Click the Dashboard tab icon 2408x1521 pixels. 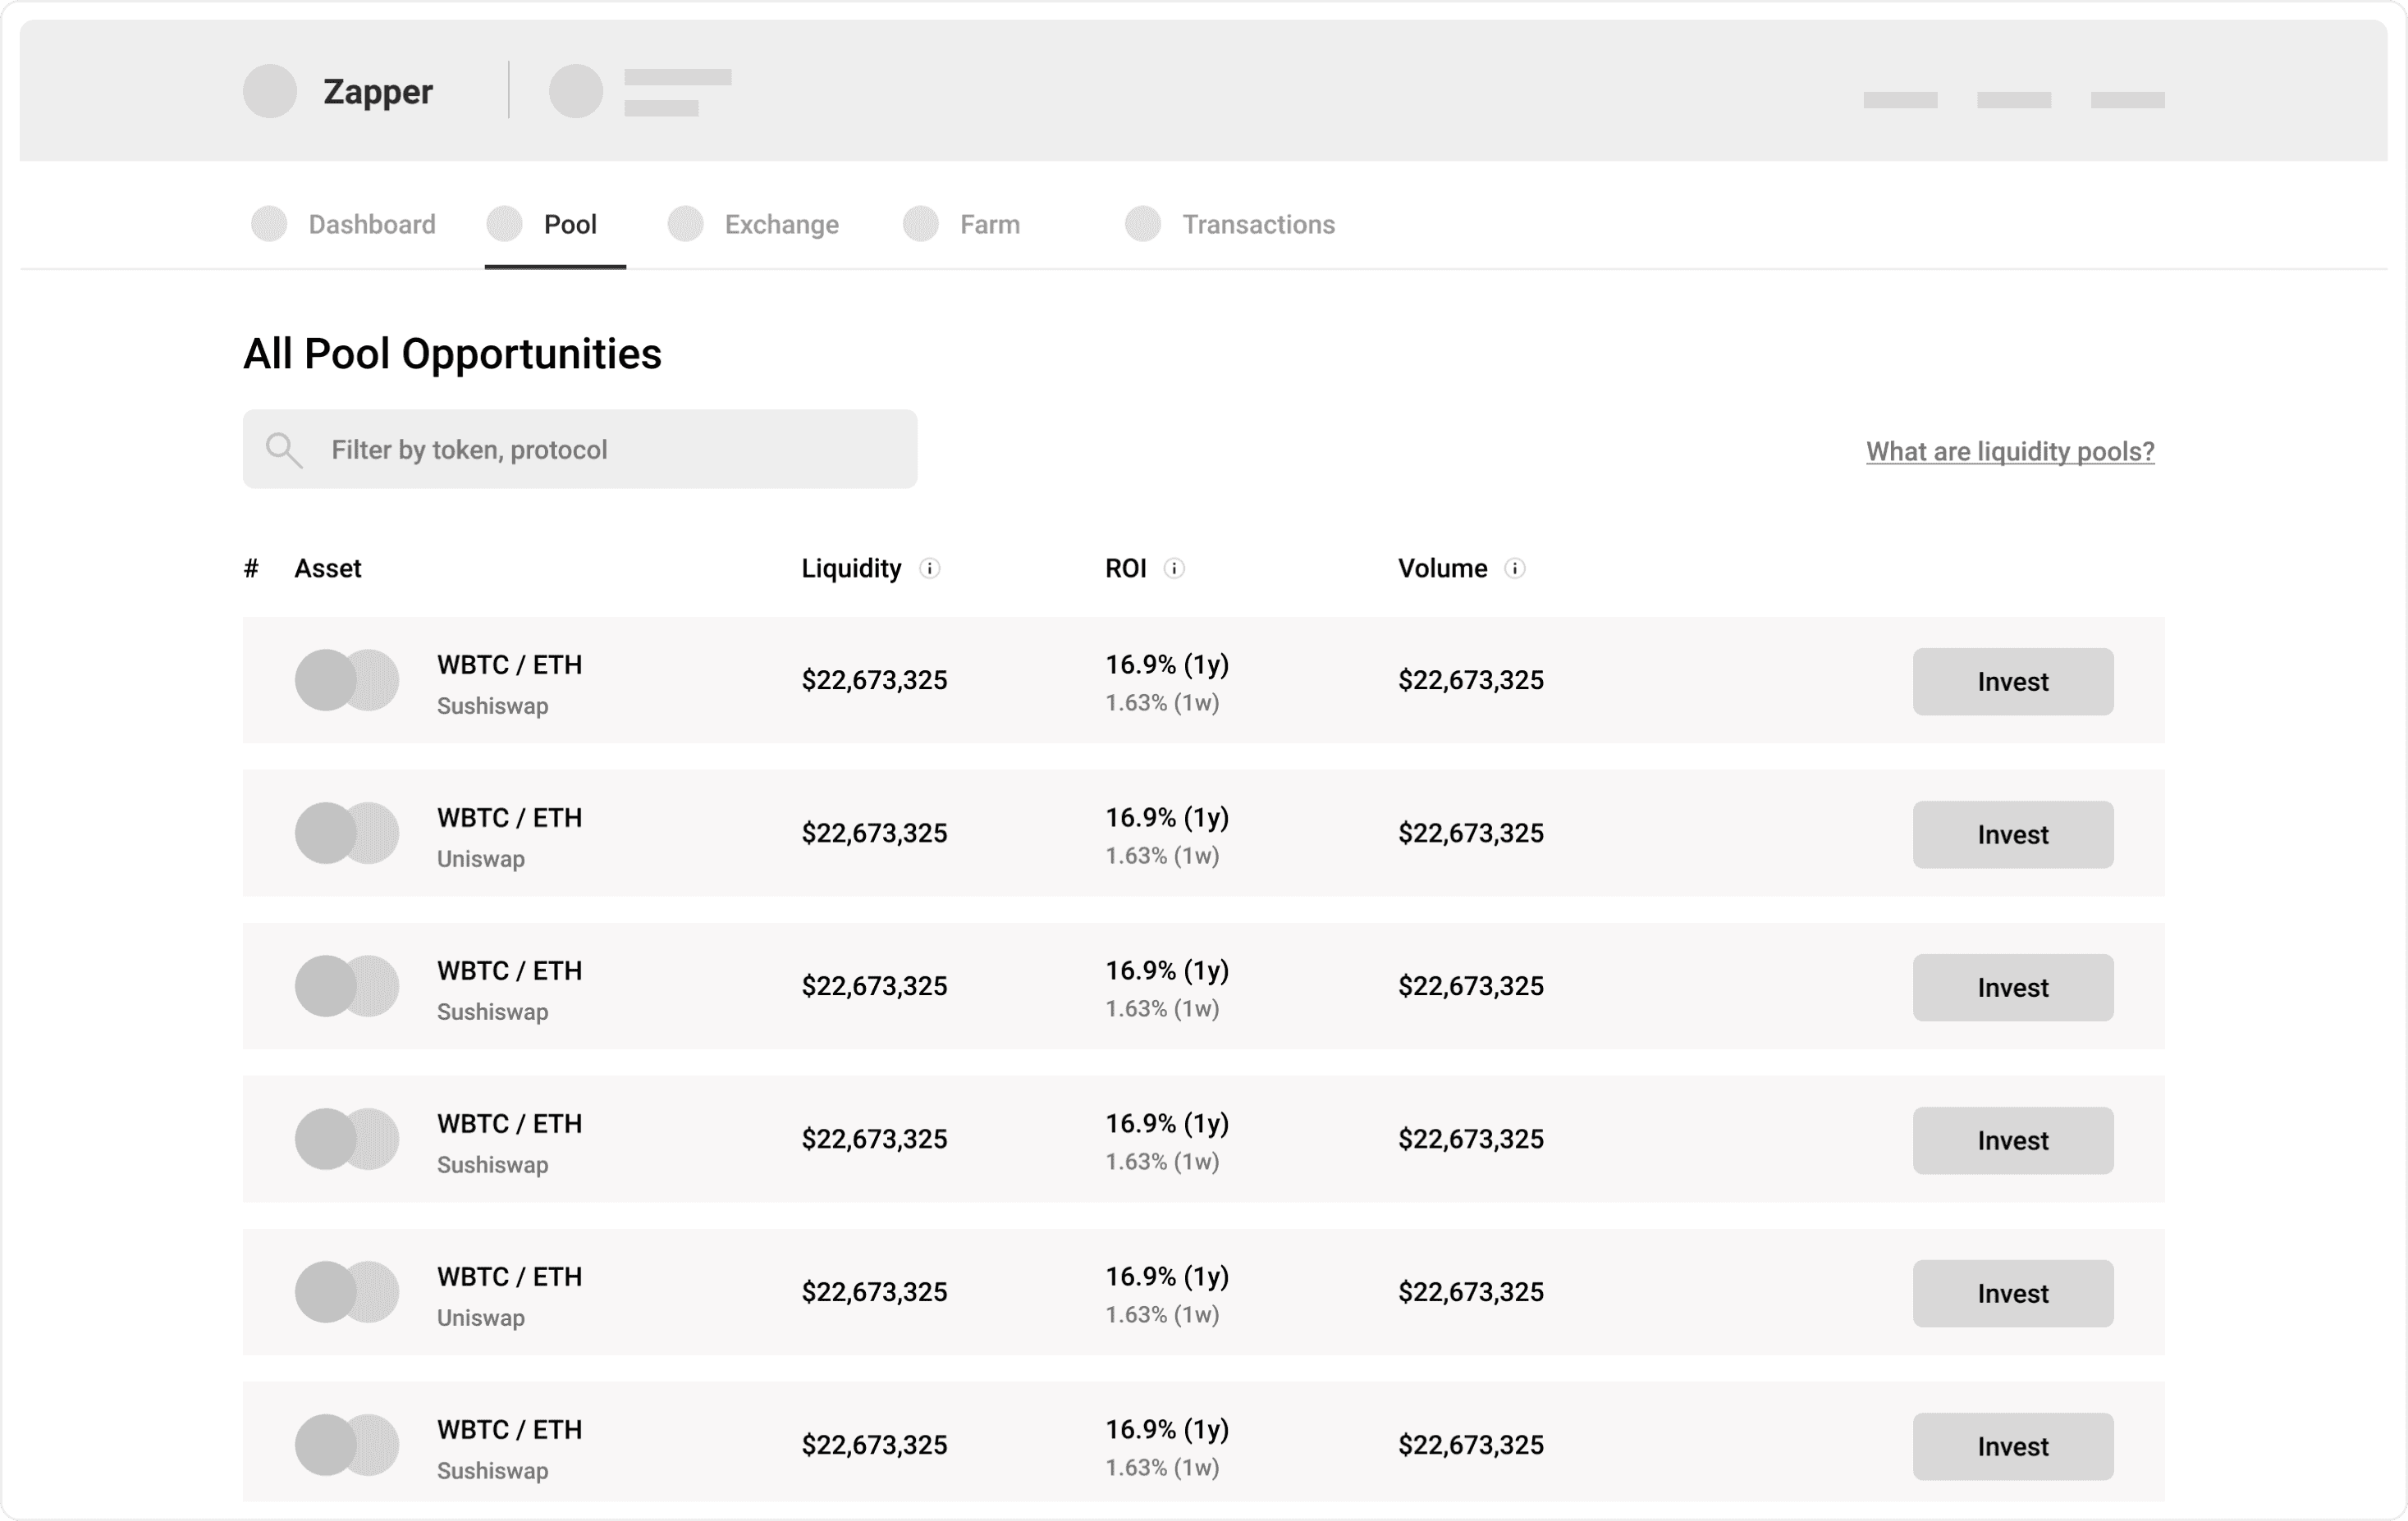click(269, 224)
